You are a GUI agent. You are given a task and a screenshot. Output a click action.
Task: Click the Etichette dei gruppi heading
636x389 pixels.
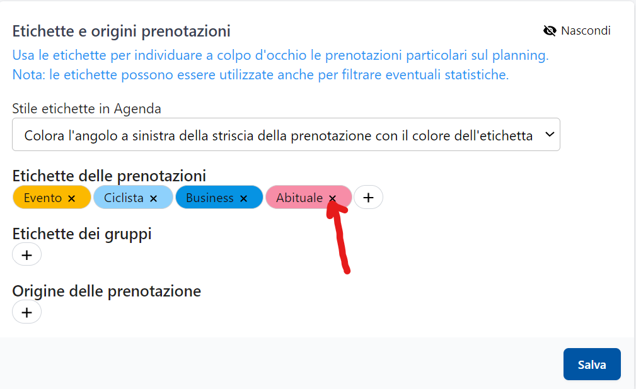click(x=82, y=234)
